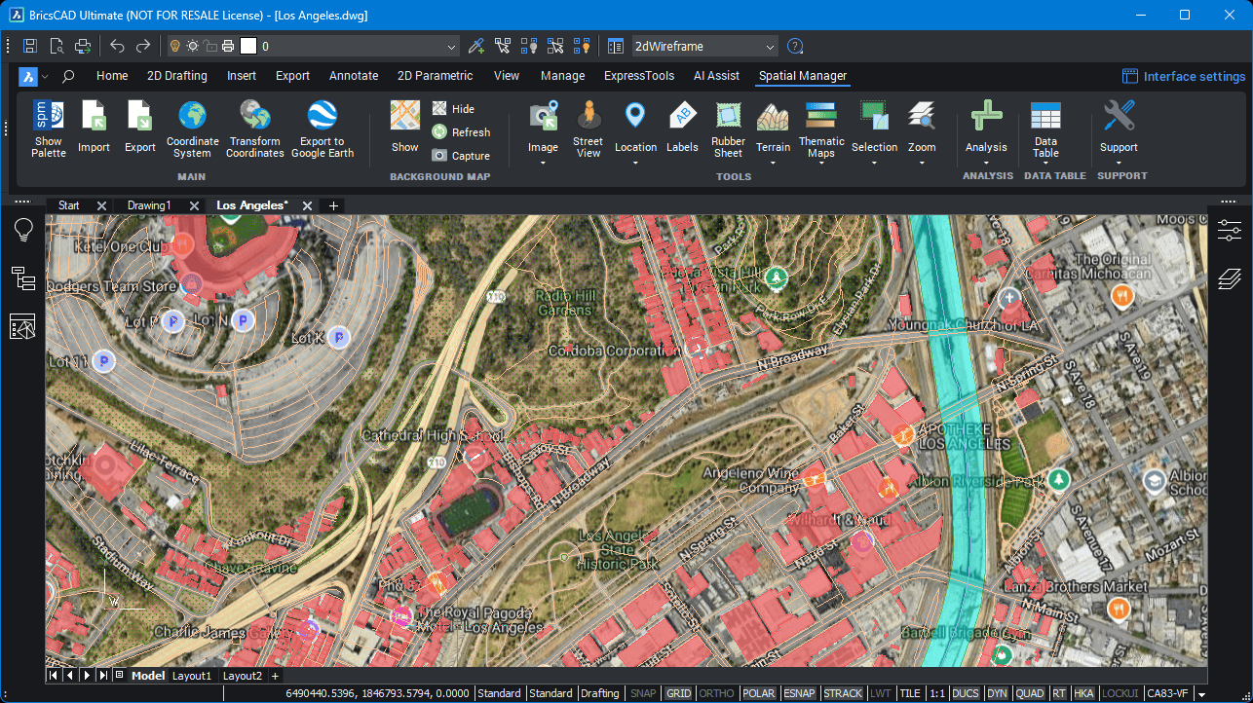Undo the last action

[x=117, y=46]
